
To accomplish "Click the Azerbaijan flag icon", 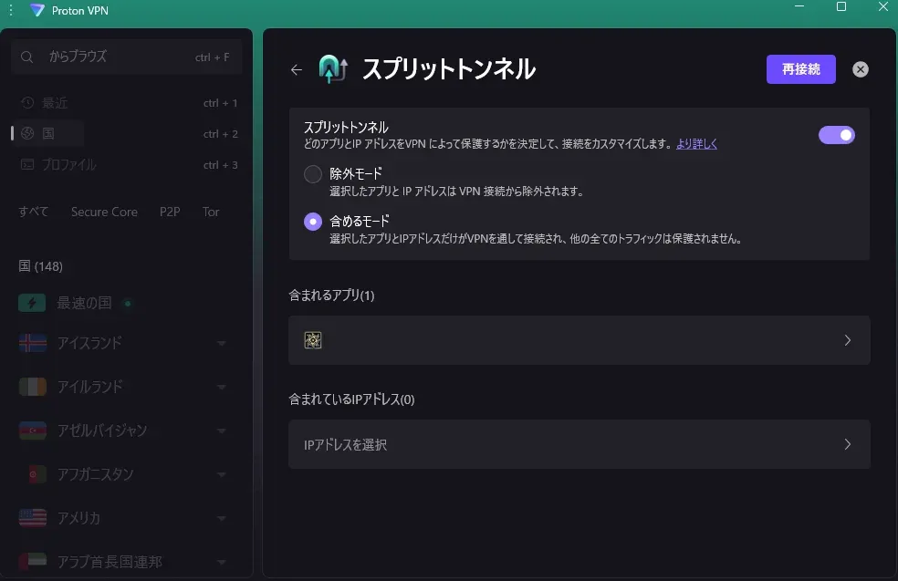I will tap(33, 430).
